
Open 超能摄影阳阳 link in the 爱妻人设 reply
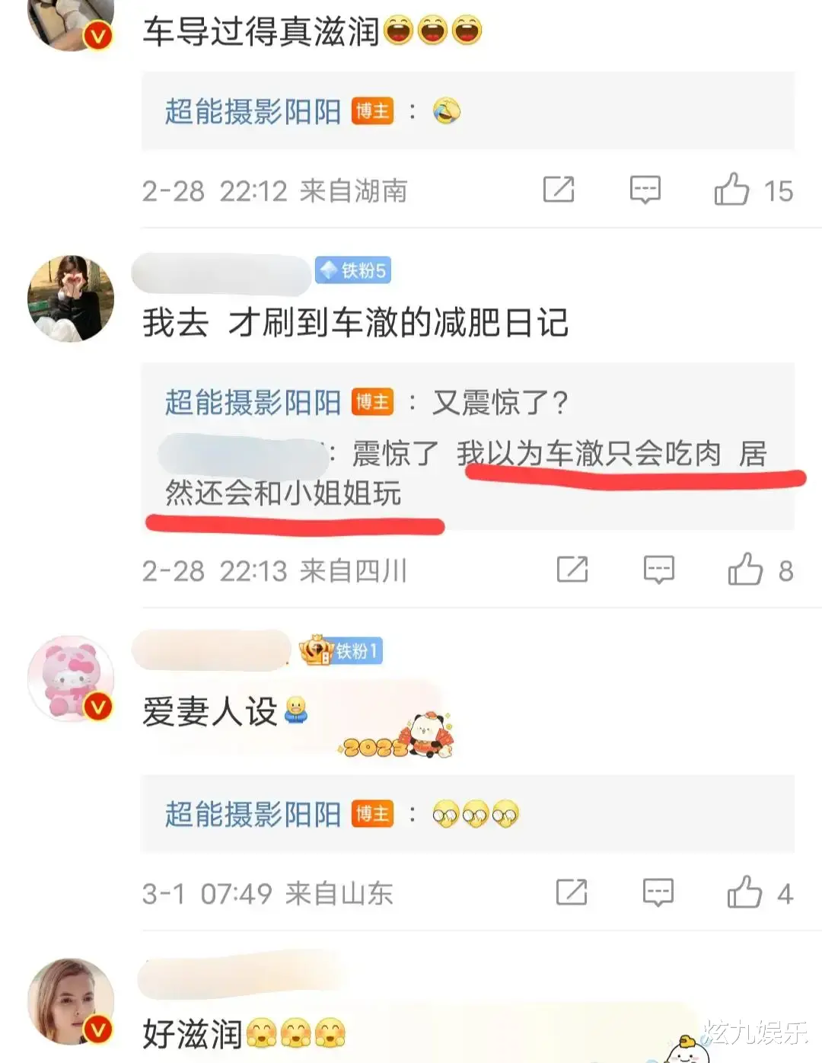pos(253,815)
